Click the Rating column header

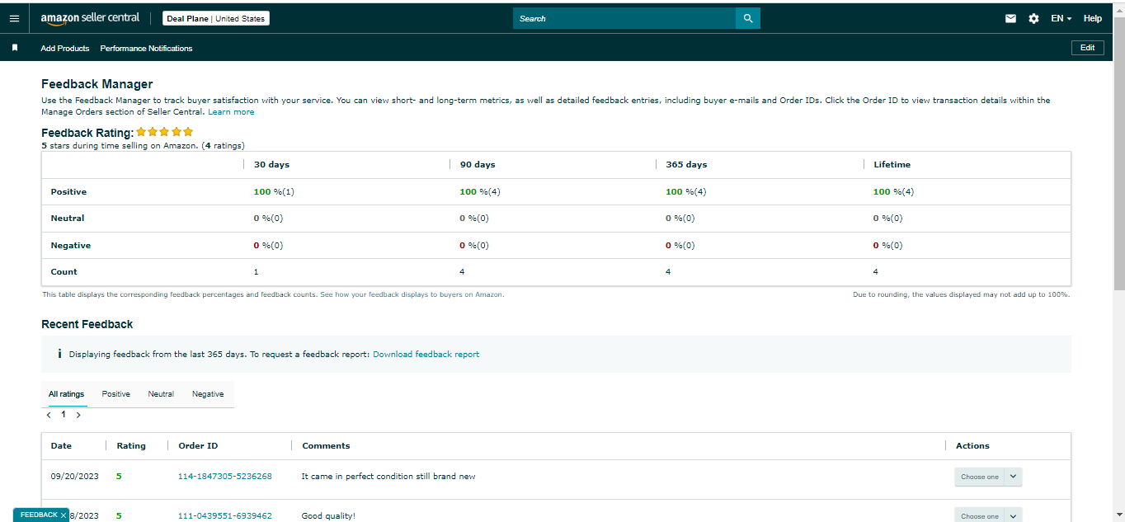click(x=131, y=445)
